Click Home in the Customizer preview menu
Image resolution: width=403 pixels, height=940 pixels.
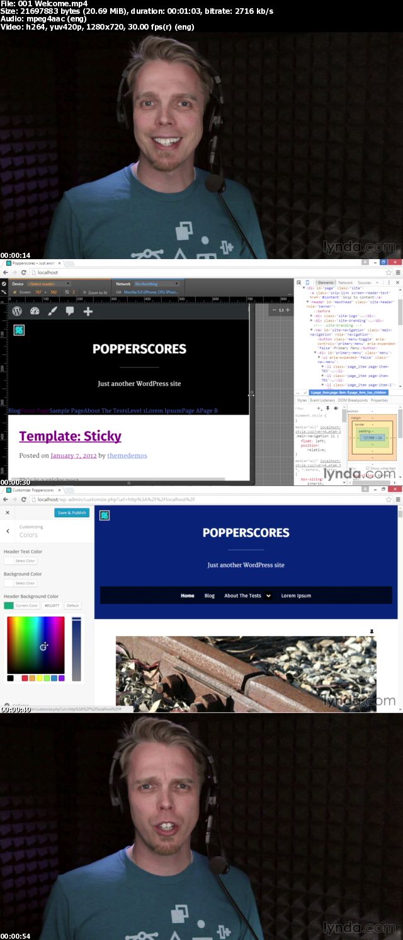(188, 596)
